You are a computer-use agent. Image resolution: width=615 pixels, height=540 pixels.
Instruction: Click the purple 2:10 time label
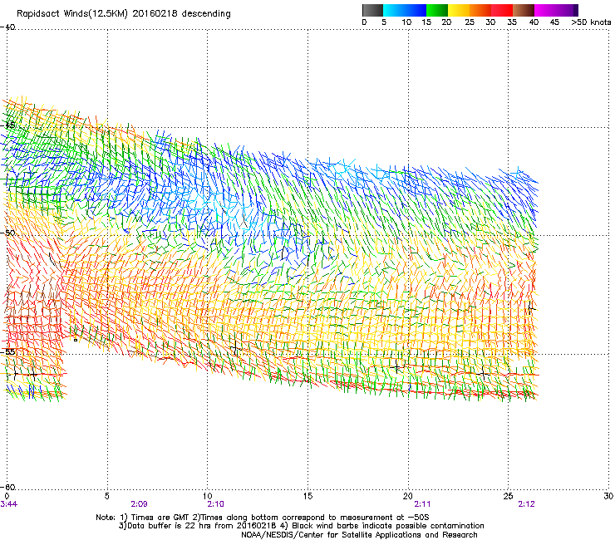pyautogui.click(x=216, y=504)
